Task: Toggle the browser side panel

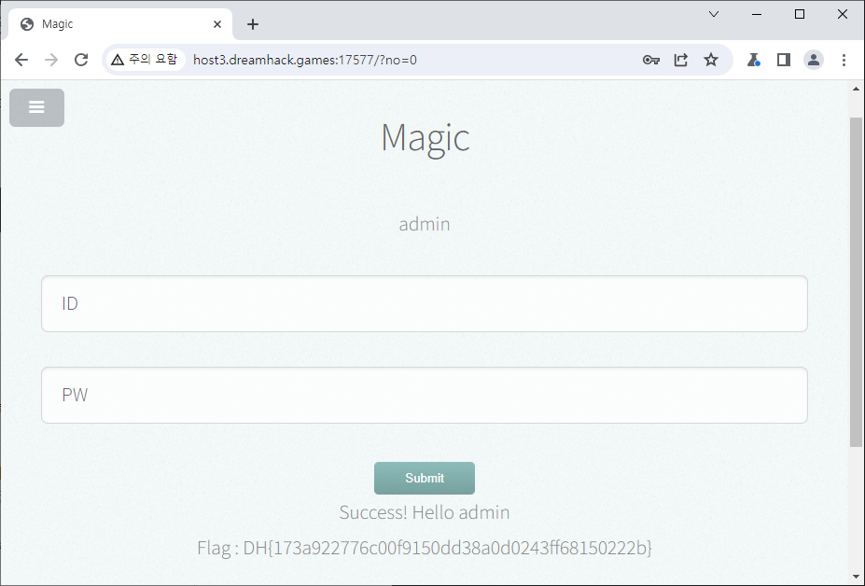Action: (784, 60)
